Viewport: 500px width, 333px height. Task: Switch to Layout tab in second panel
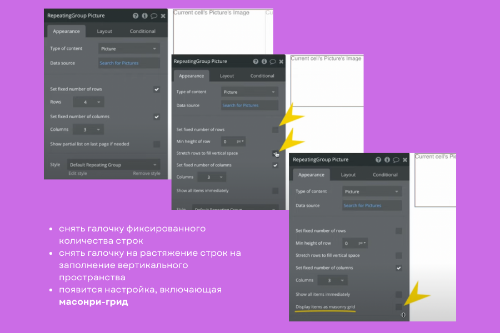tap(227, 76)
